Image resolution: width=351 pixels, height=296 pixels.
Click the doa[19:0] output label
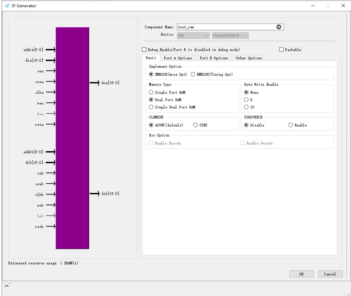pos(110,83)
